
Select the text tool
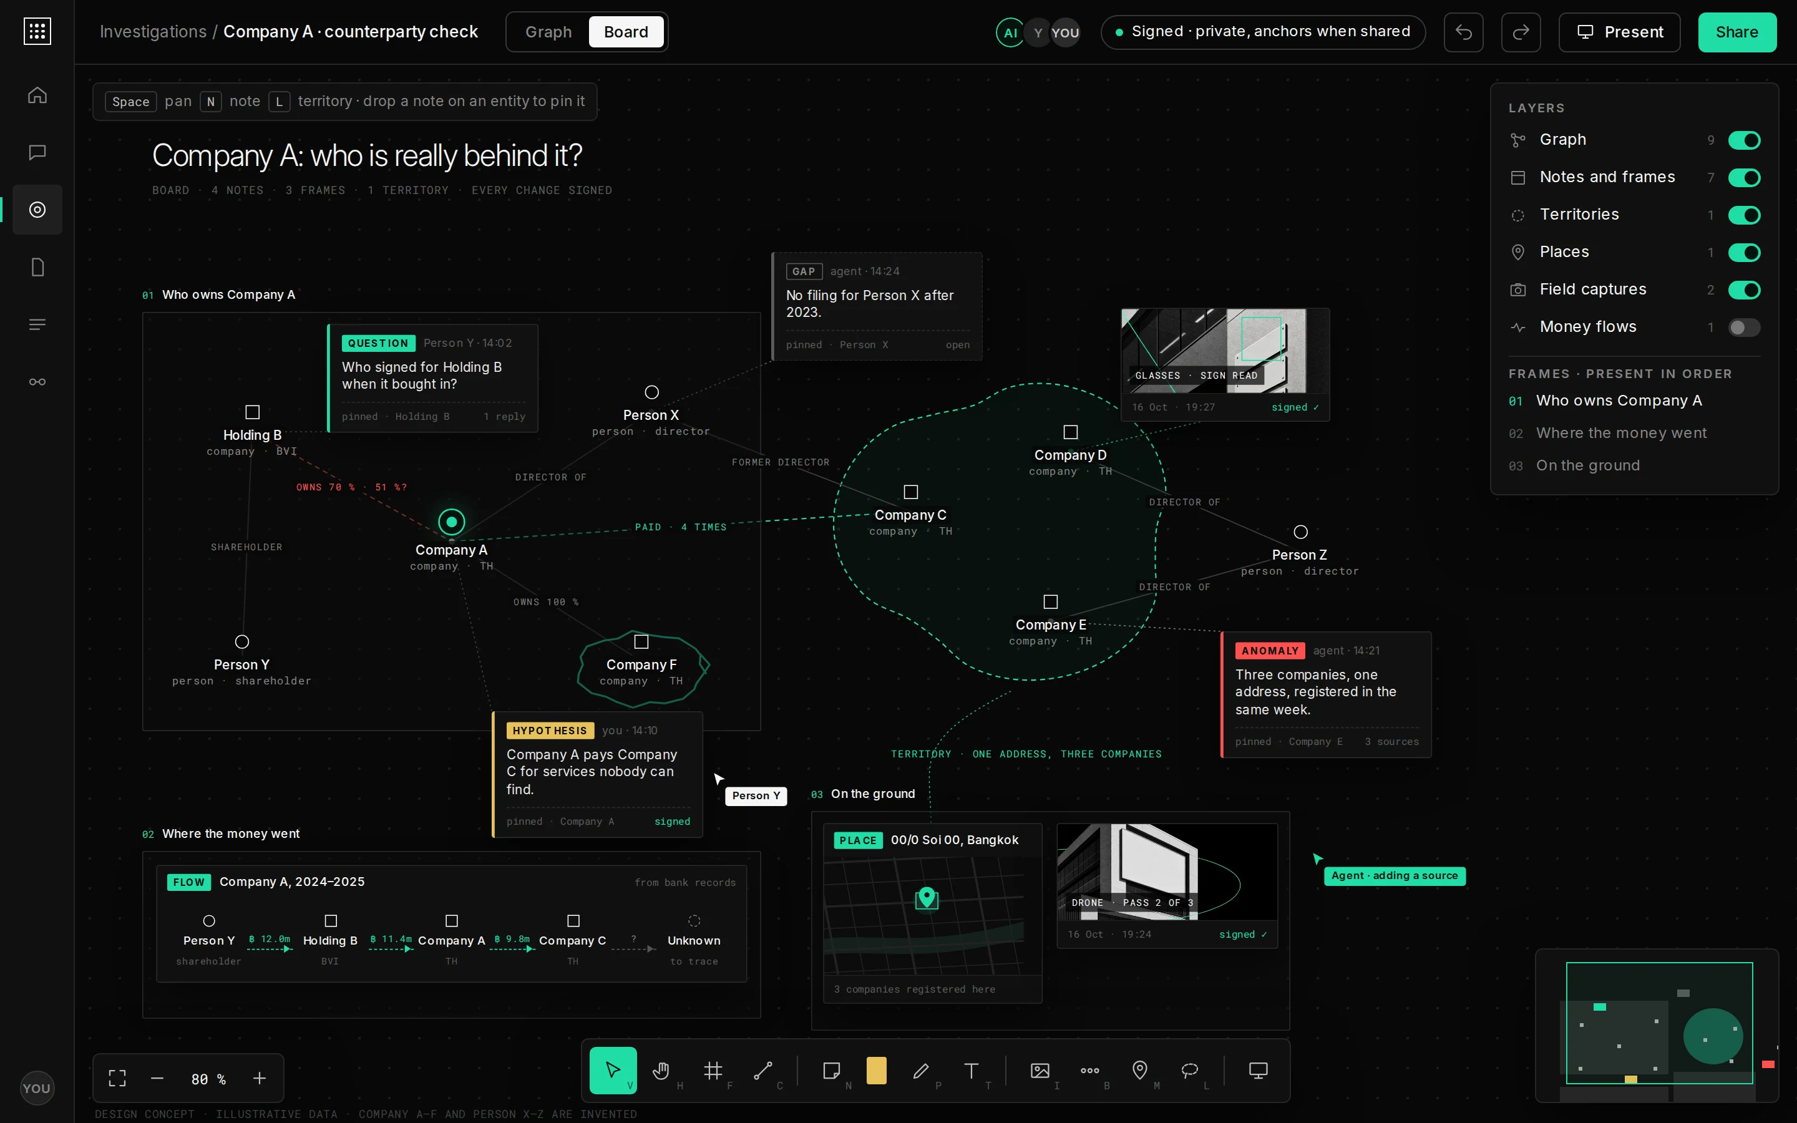pyautogui.click(x=970, y=1070)
